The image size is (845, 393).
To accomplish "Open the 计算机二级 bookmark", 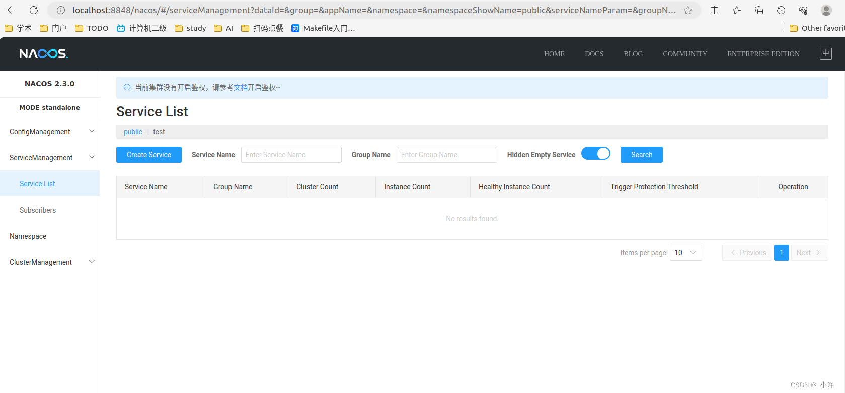I will point(141,28).
